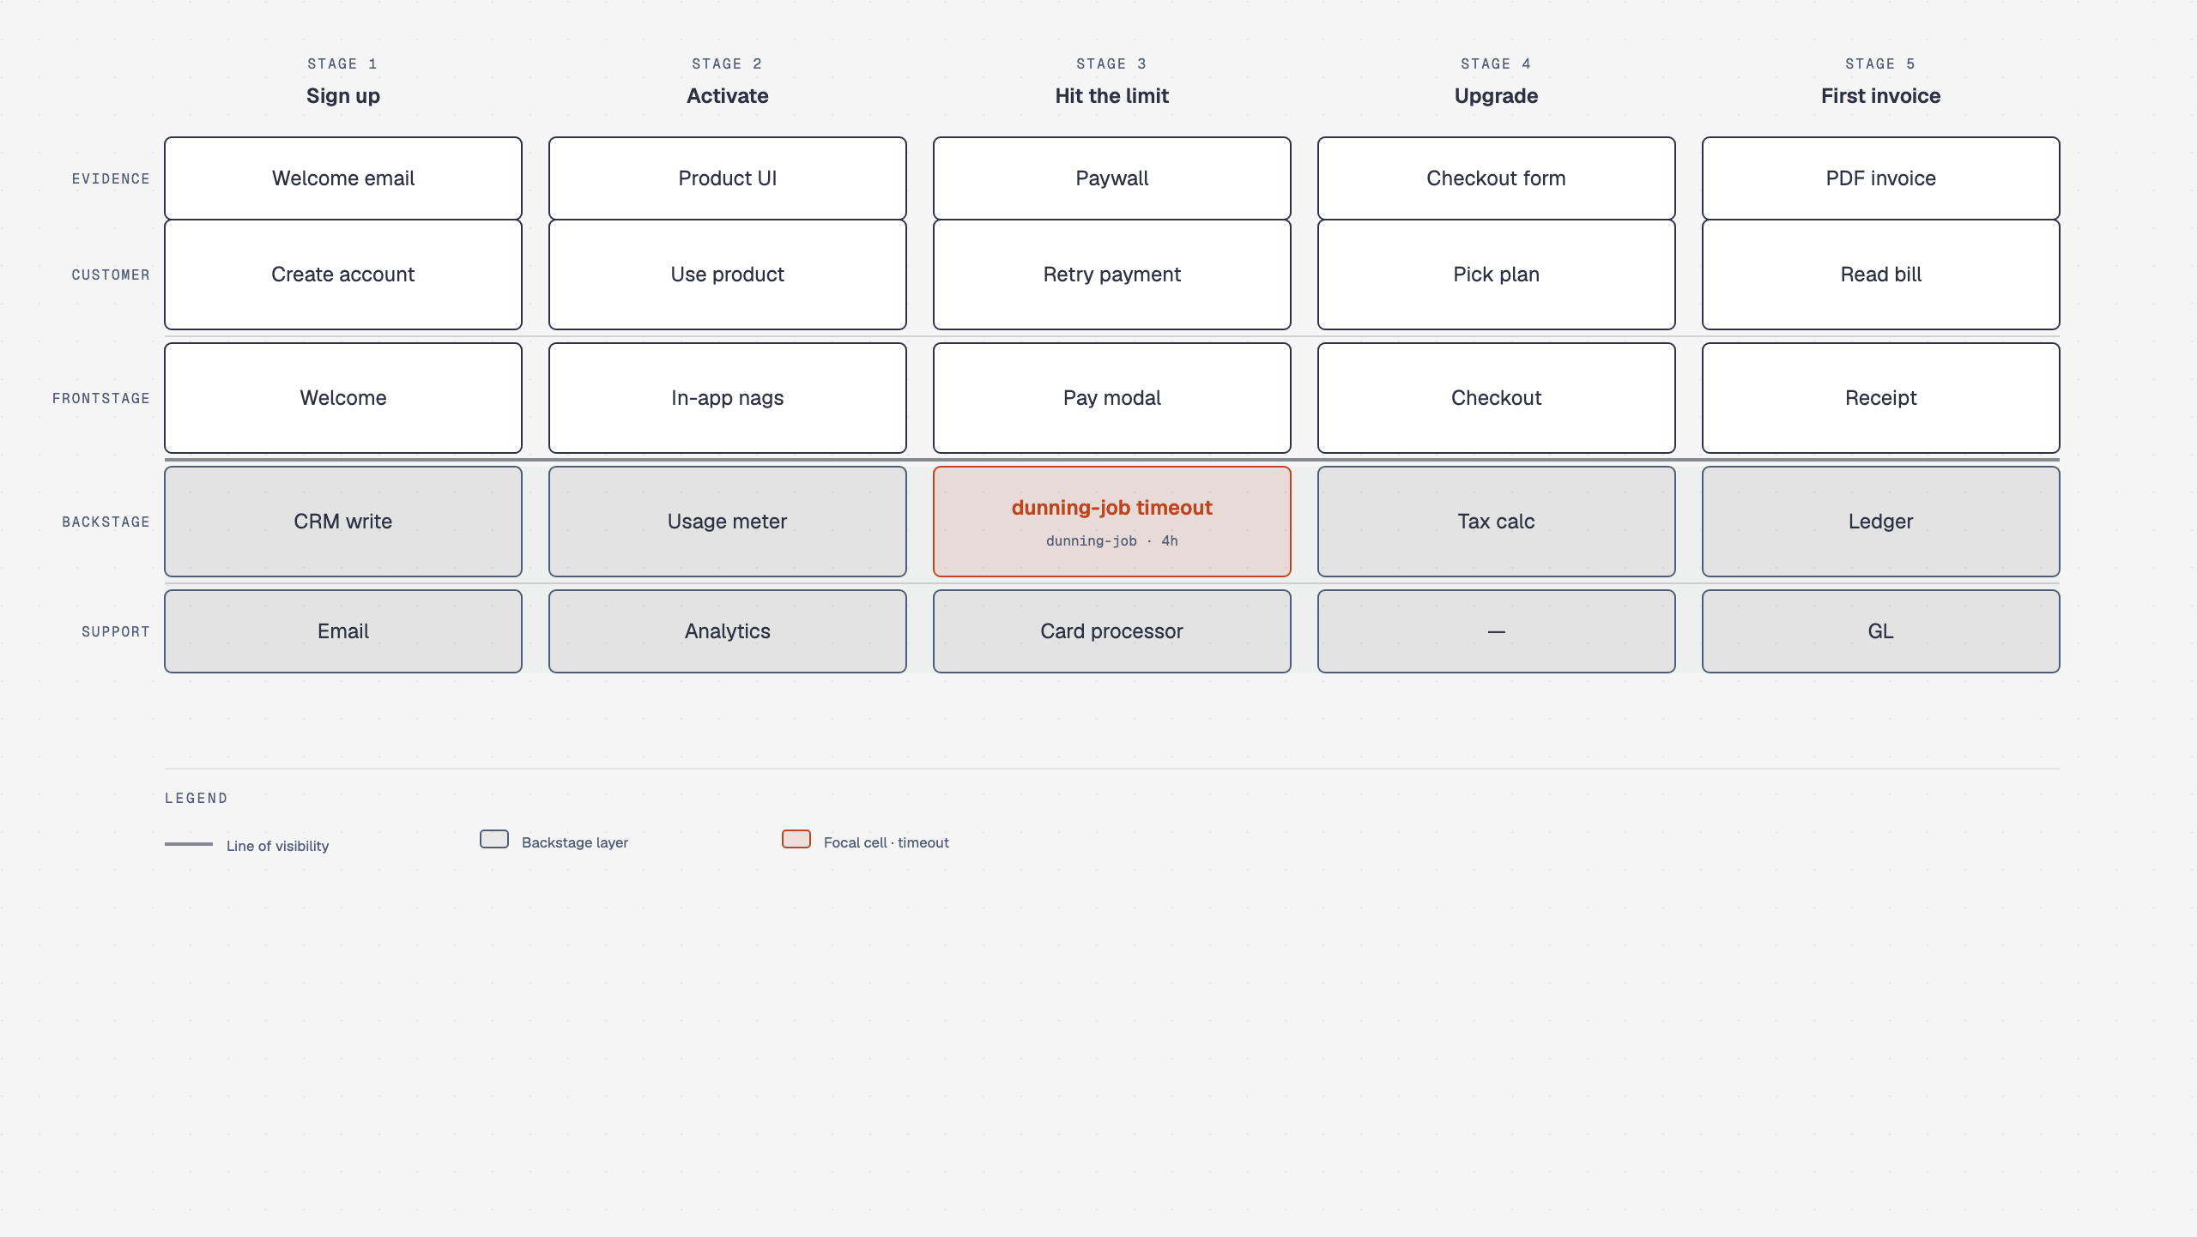
Task: Open the Paywall evidence cell
Action: coord(1112,178)
